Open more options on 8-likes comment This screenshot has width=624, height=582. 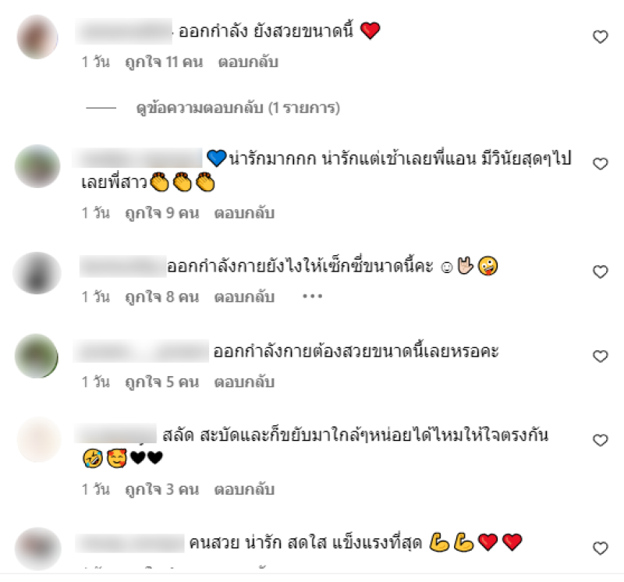click(x=313, y=296)
